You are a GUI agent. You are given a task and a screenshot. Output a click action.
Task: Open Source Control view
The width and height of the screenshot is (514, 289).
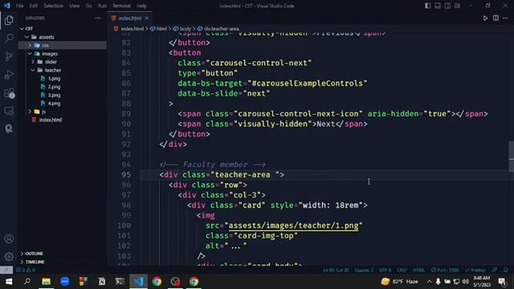click(9, 56)
